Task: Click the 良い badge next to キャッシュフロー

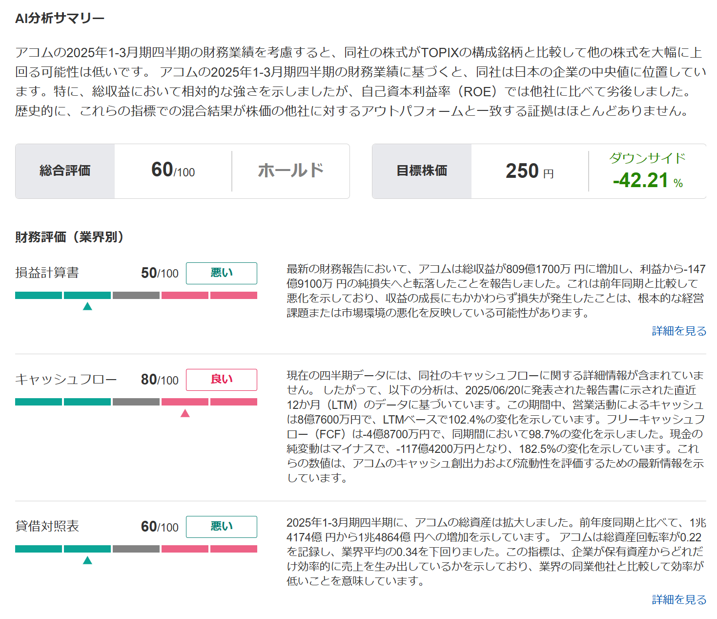Action: point(222,380)
